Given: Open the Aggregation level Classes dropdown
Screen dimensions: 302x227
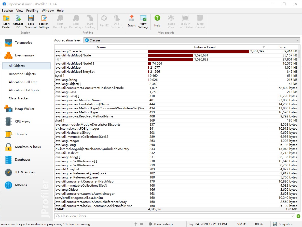Looking at the screenshot, I should click(192, 40).
